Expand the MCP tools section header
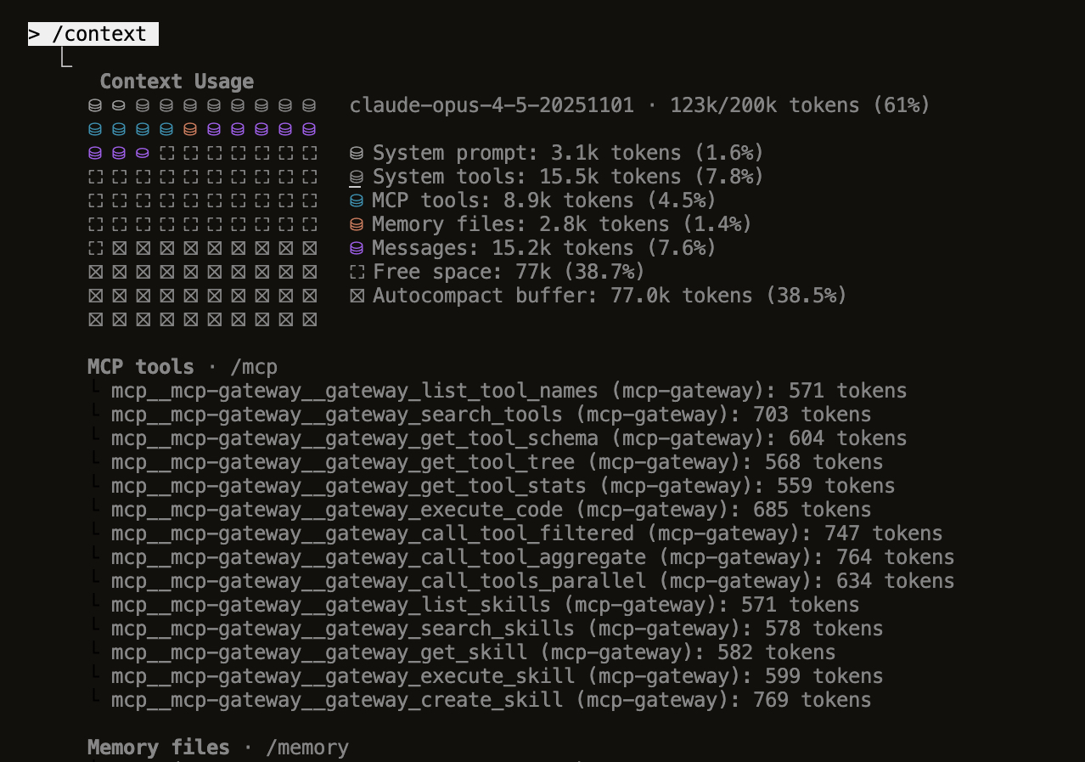Image resolution: width=1085 pixels, height=762 pixels. tap(140, 366)
